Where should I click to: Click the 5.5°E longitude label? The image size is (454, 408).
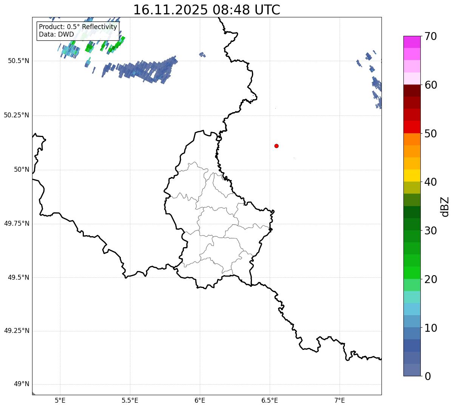click(x=130, y=400)
